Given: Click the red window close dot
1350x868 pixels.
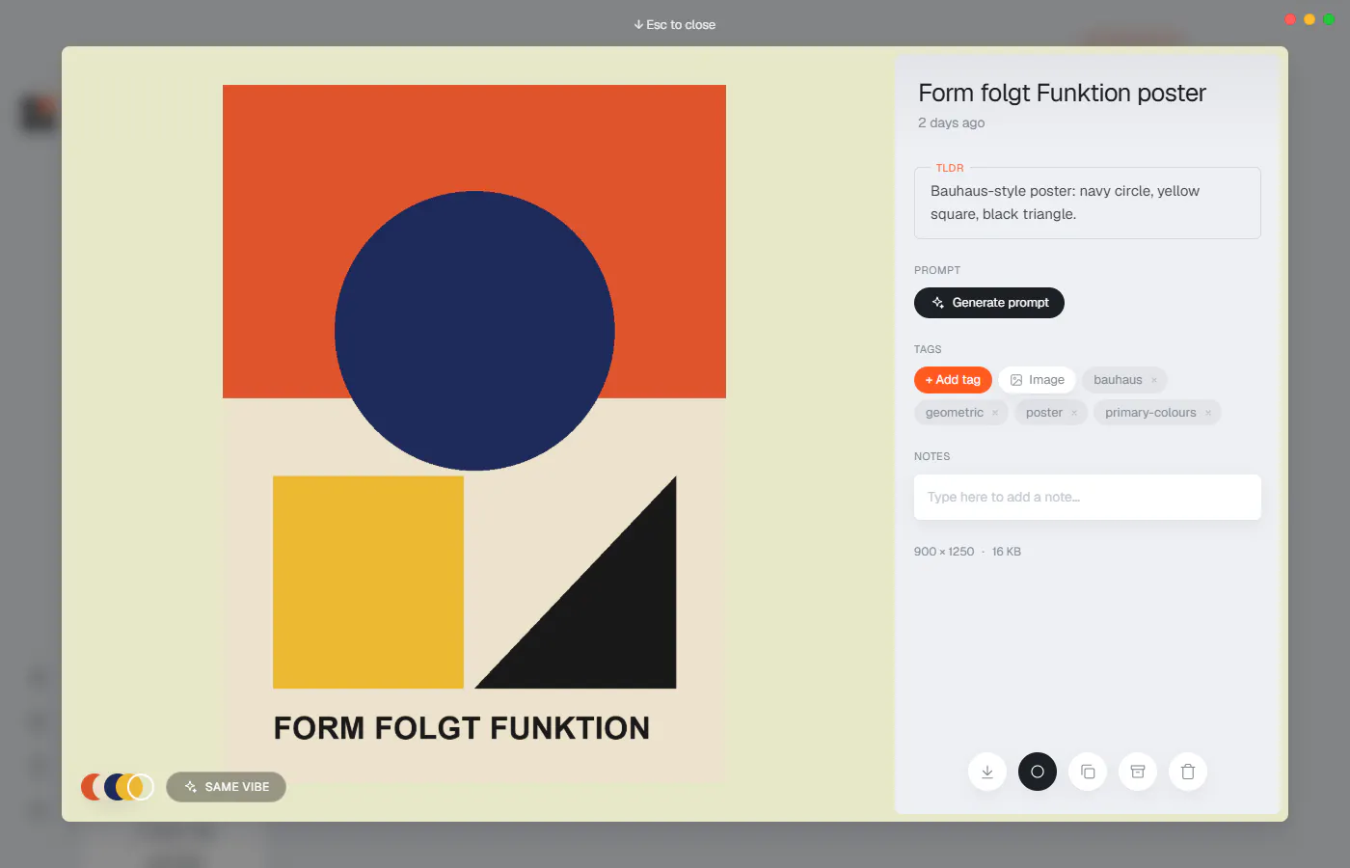Looking at the screenshot, I should point(1290,19).
